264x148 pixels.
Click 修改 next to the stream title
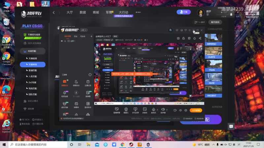click(115, 36)
